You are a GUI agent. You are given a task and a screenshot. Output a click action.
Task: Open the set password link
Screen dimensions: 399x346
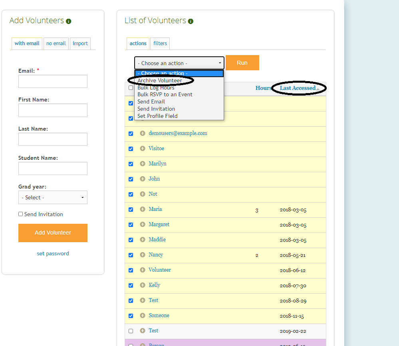tap(53, 253)
